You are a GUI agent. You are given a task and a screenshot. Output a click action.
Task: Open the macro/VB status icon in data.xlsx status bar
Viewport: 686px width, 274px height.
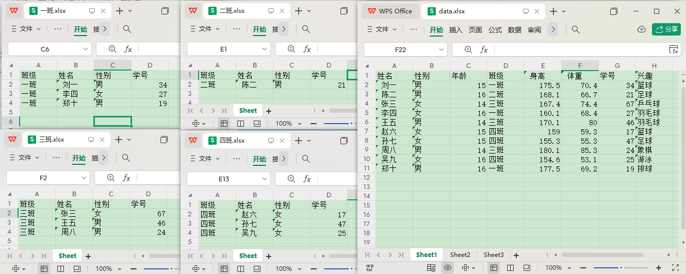pyautogui.click(x=369, y=268)
